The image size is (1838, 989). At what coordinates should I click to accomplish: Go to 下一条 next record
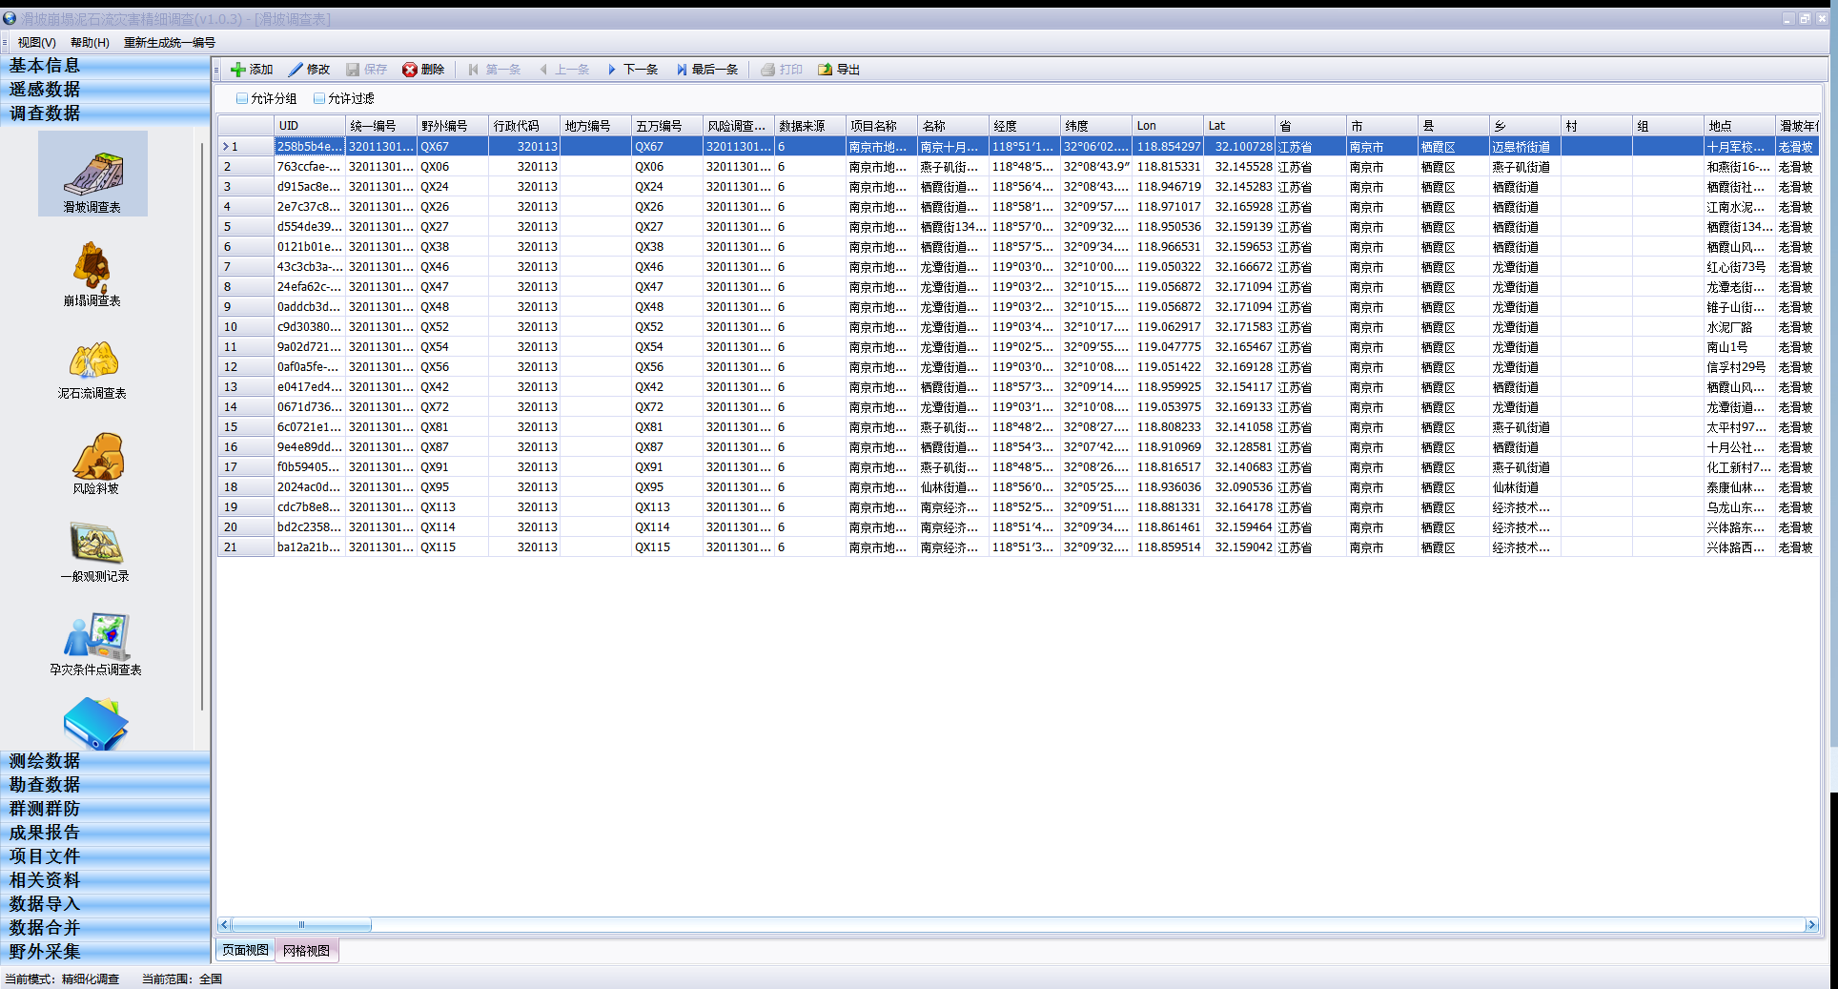[x=633, y=70]
